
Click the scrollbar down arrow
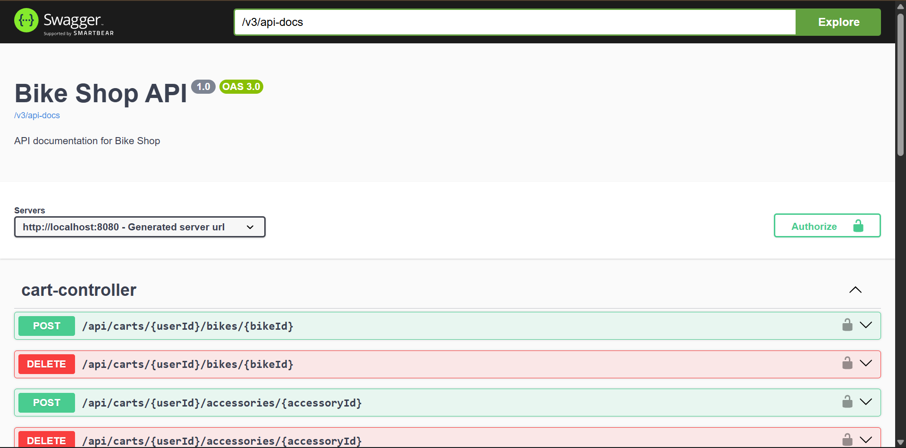tap(900, 442)
